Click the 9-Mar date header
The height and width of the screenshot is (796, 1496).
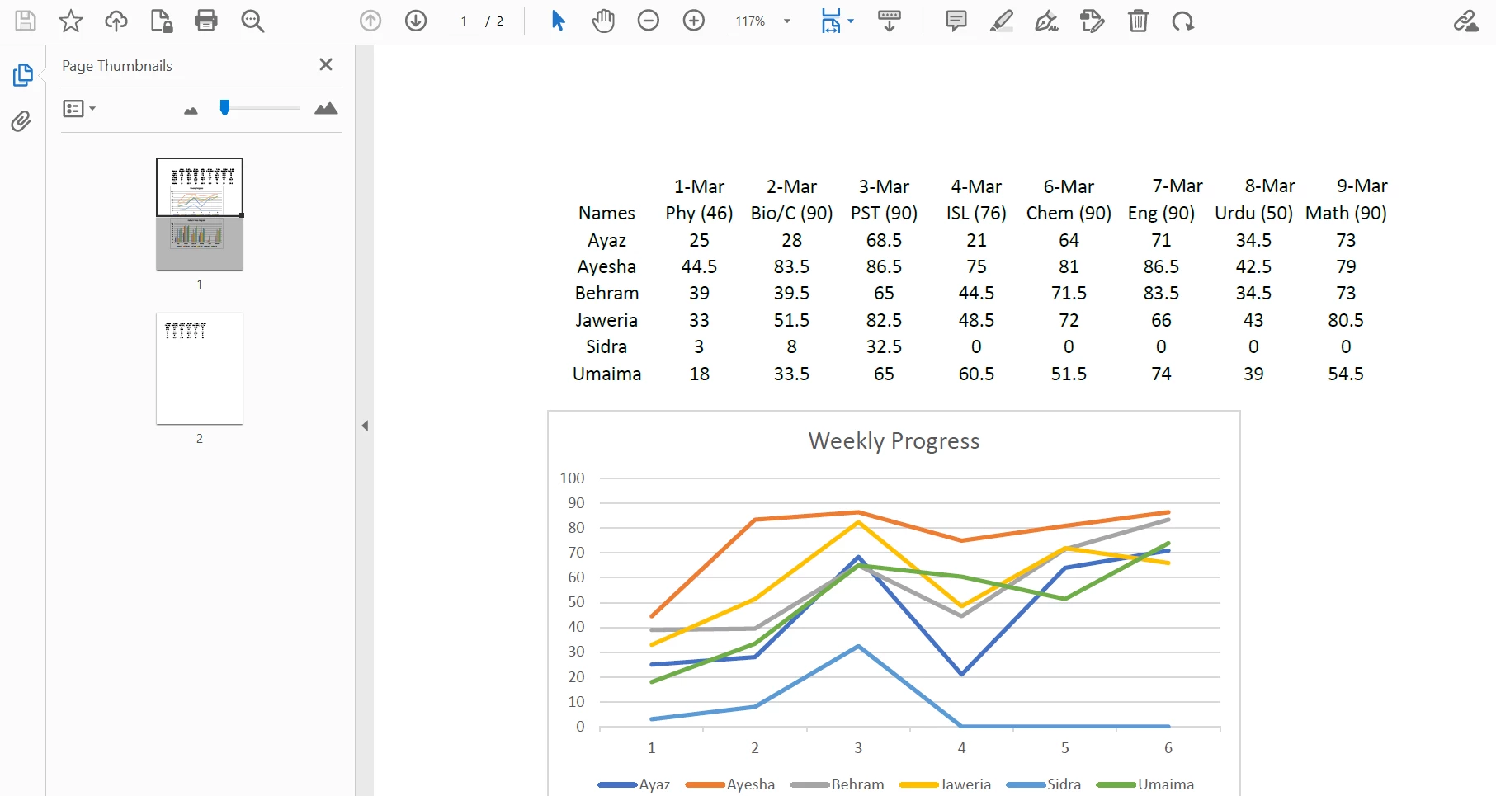point(1362,186)
